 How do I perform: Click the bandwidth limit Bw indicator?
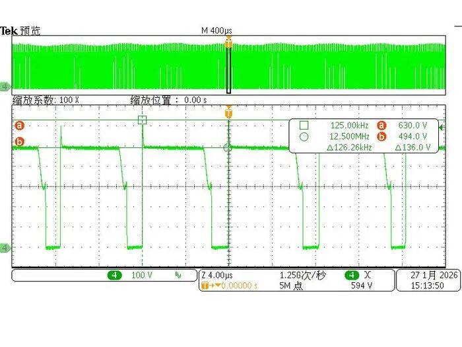tap(178, 276)
